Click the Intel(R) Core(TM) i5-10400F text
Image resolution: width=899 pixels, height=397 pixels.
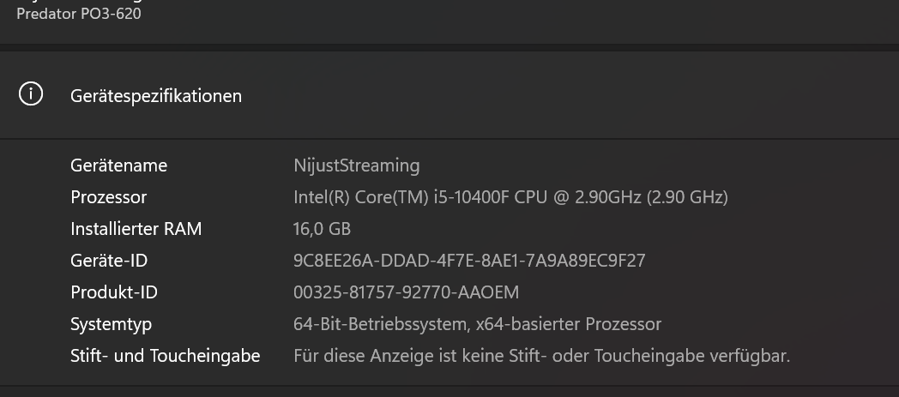coord(401,197)
